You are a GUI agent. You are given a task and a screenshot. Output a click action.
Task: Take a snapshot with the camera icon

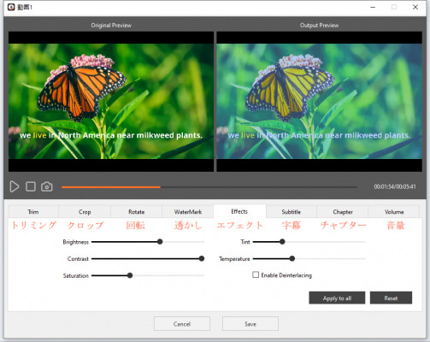[47, 186]
